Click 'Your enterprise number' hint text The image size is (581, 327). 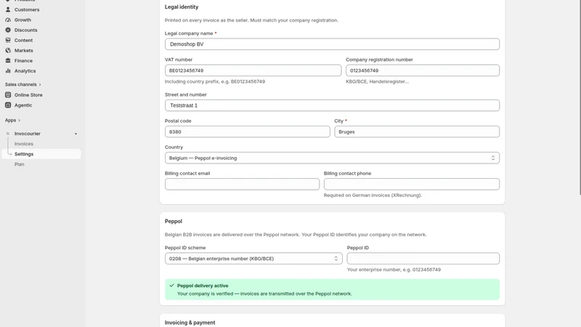(394, 270)
